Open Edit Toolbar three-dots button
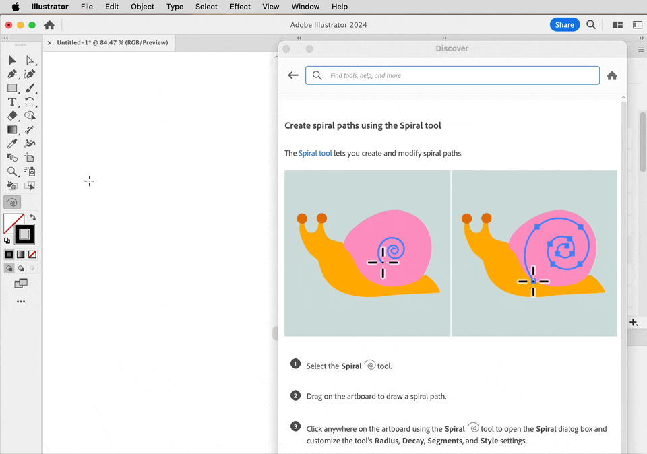The width and height of the screenshot is (647, 454). click(x=21, y=302)
